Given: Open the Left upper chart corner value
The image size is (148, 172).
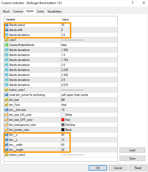Looking at the screenshot, I should pyautogui.click(x=89, y=95).
